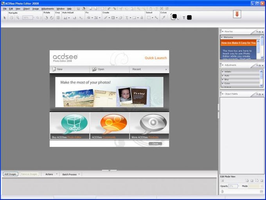Rotate image counter-clockwise using left Rotate icon

[x=46, y=18]
